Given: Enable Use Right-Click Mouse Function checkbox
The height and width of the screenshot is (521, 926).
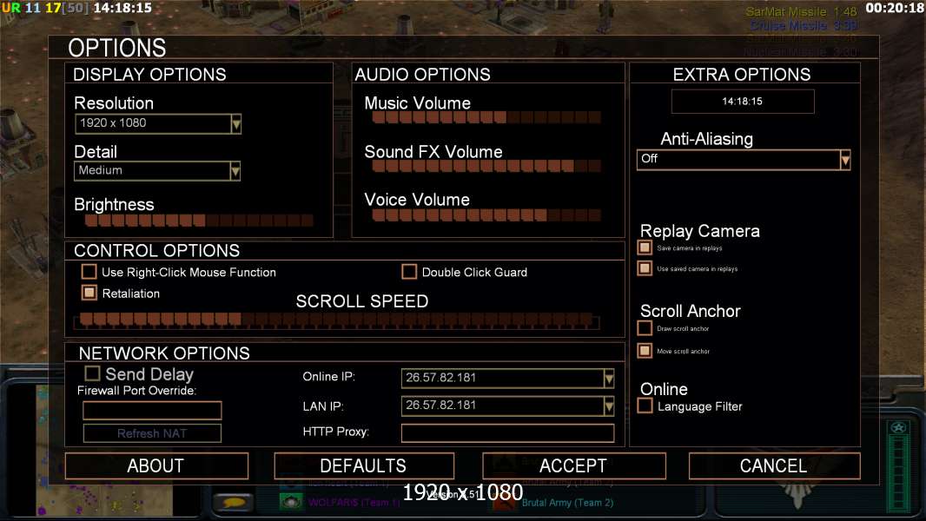Looking at the screenshot, I should tap(89, 272).
